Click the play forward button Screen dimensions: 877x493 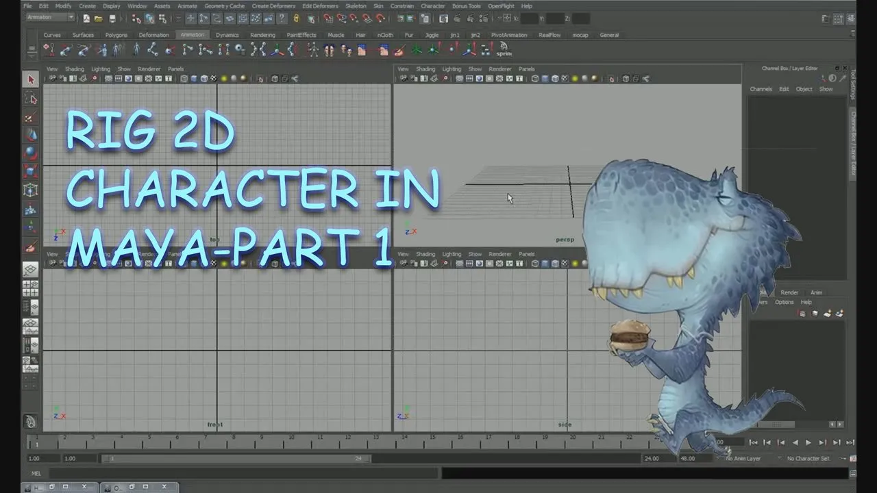[x=808, y=442]
